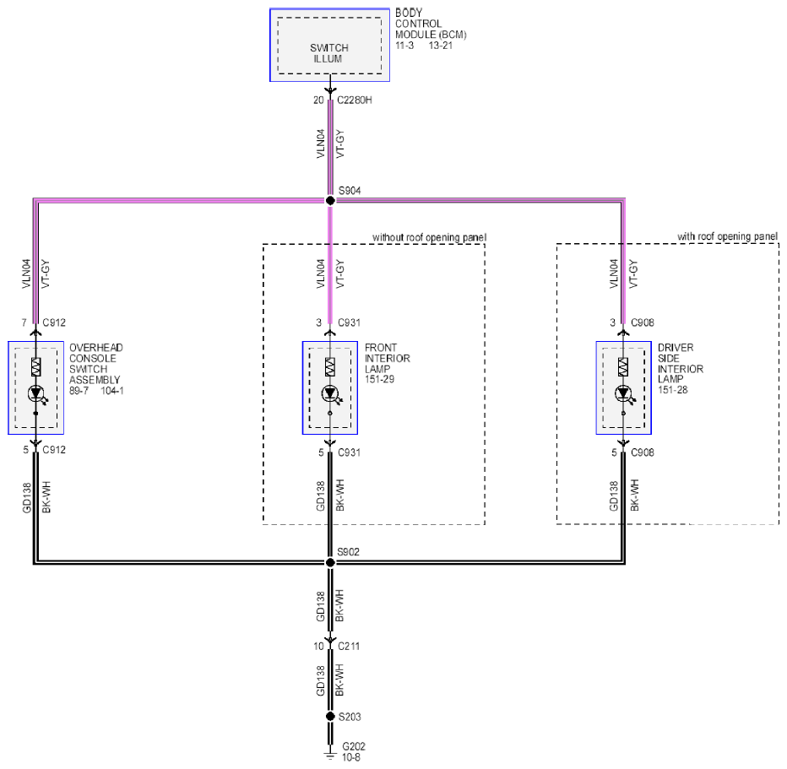Click pin number 10 at connector C211
This screenshot has height=769, width=787.
(x=318, y=647)
